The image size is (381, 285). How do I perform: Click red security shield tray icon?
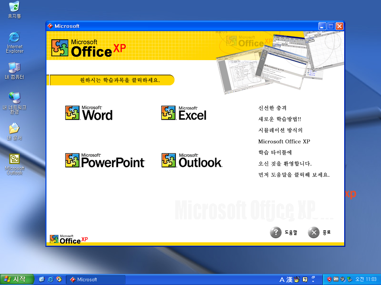[329, 279]
